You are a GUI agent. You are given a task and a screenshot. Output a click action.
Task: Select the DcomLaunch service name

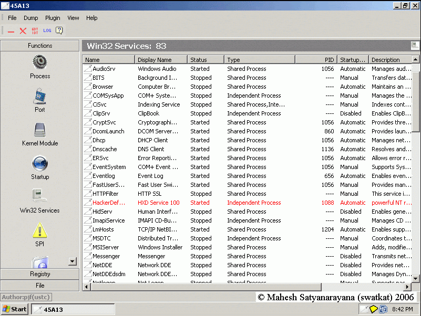point(108,131)
